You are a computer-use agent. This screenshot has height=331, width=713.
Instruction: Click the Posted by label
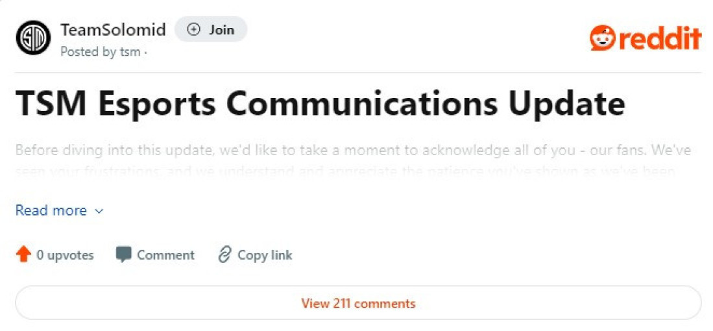point(88,52)
